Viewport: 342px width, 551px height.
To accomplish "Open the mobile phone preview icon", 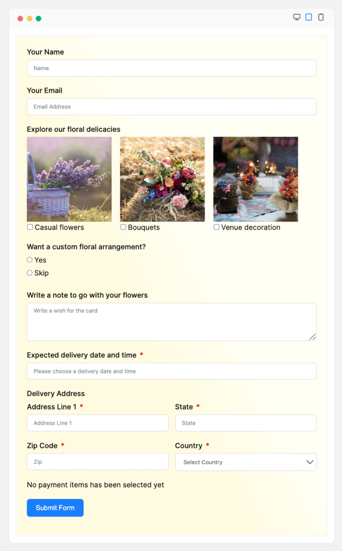I will pos(321,17).
